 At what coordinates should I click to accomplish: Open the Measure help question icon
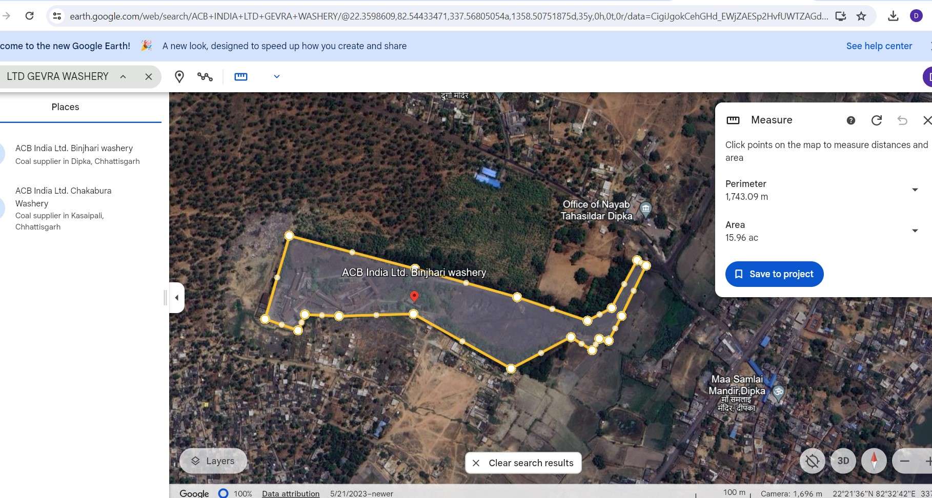851,120
